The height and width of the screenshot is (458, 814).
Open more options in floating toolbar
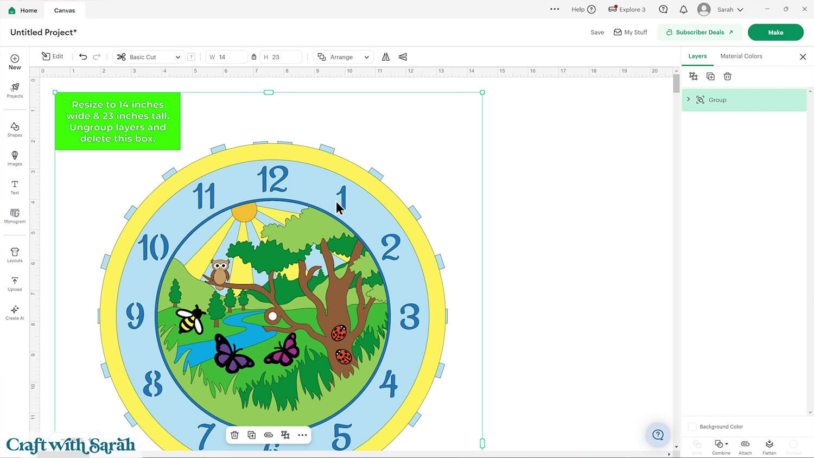(x=302, y=435)
